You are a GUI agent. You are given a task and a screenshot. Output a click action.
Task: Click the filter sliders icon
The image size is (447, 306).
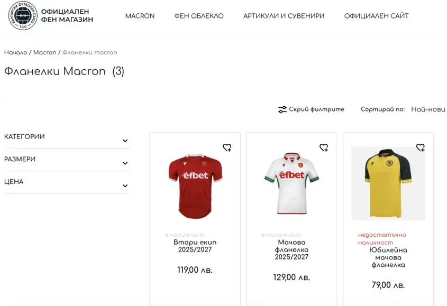click(282, 109)
